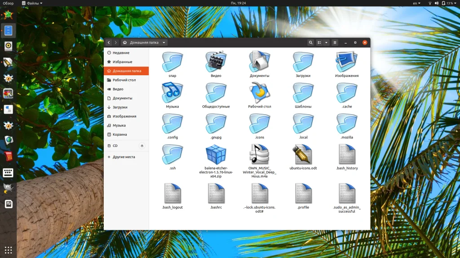Screen dimensions: 460x258
Task: Select the Видео folder with clapperboard icon
Action: point(216,62)
